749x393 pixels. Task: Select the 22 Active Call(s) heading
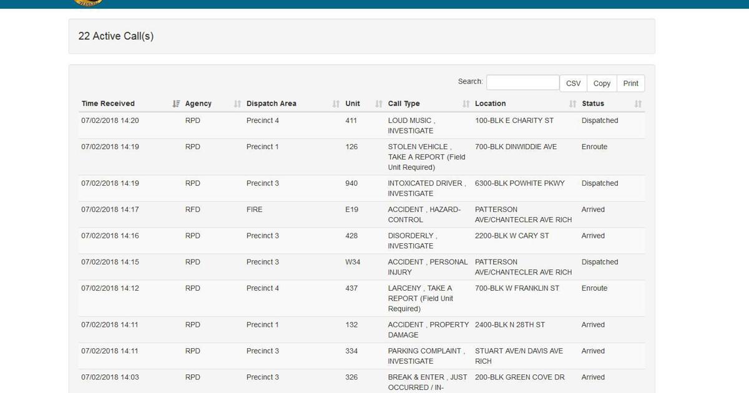116,36
